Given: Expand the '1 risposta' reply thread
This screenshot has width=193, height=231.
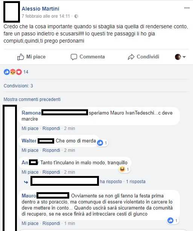Looking at the screenshot, I should click(136, 182).
